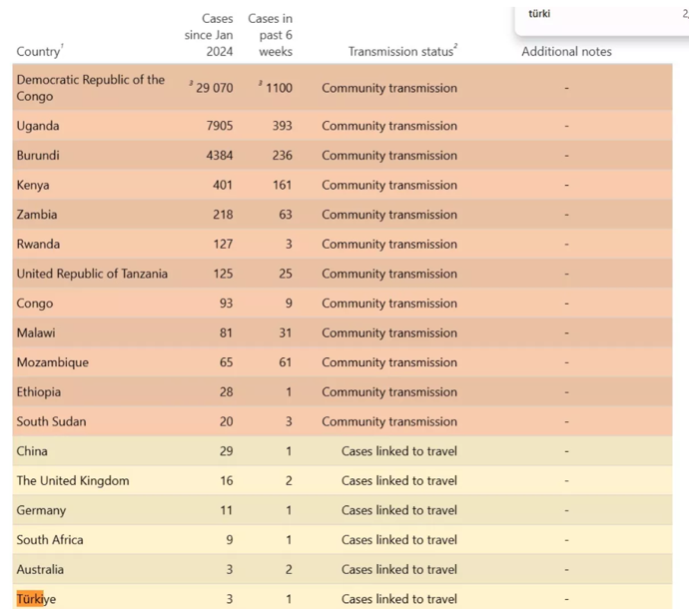This screenshot has width=689, height=609.
Task: Click the South Africa country cell
Action: 50,540
